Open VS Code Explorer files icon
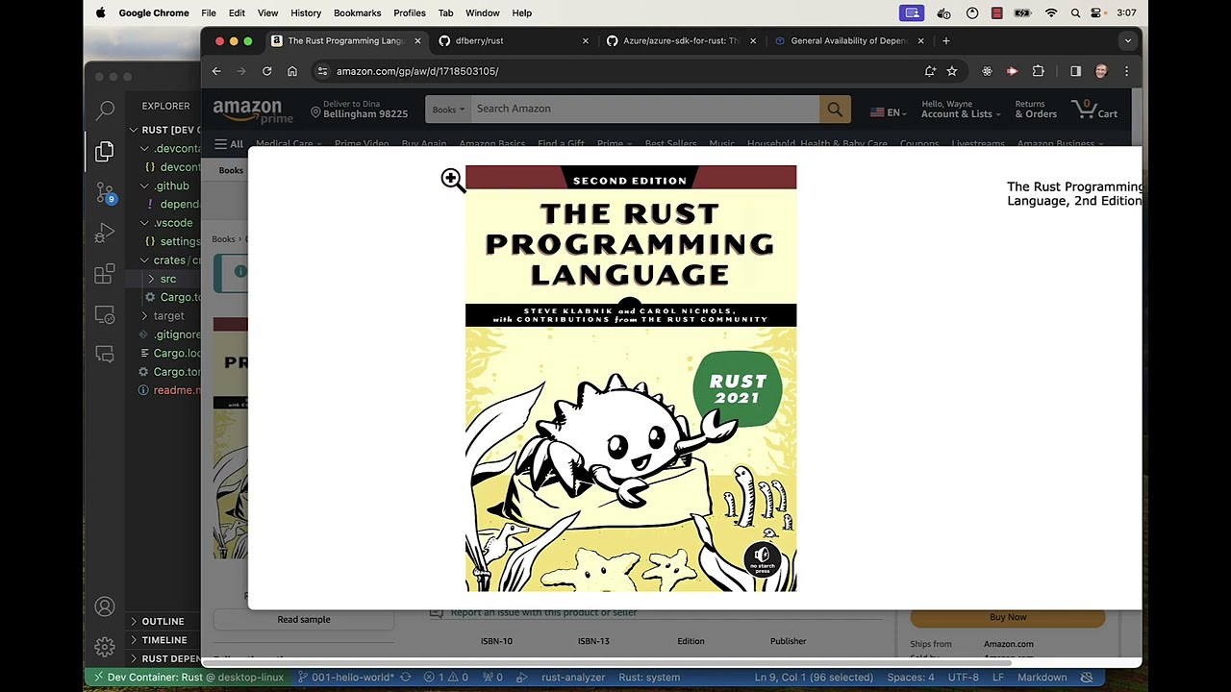The width and height of the screenshot is (1231, 692). pos(105,151)
